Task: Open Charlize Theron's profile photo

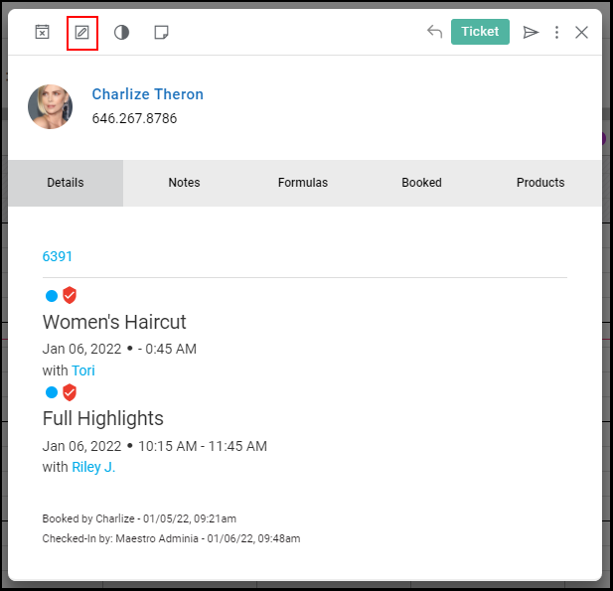Action: 50,106
